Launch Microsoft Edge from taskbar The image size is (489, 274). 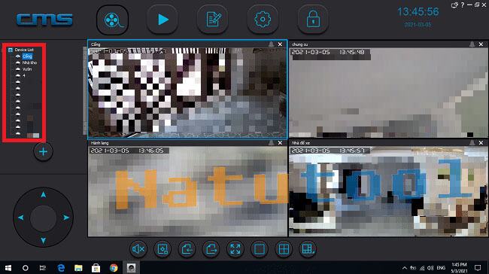click(x=61, y=268)
